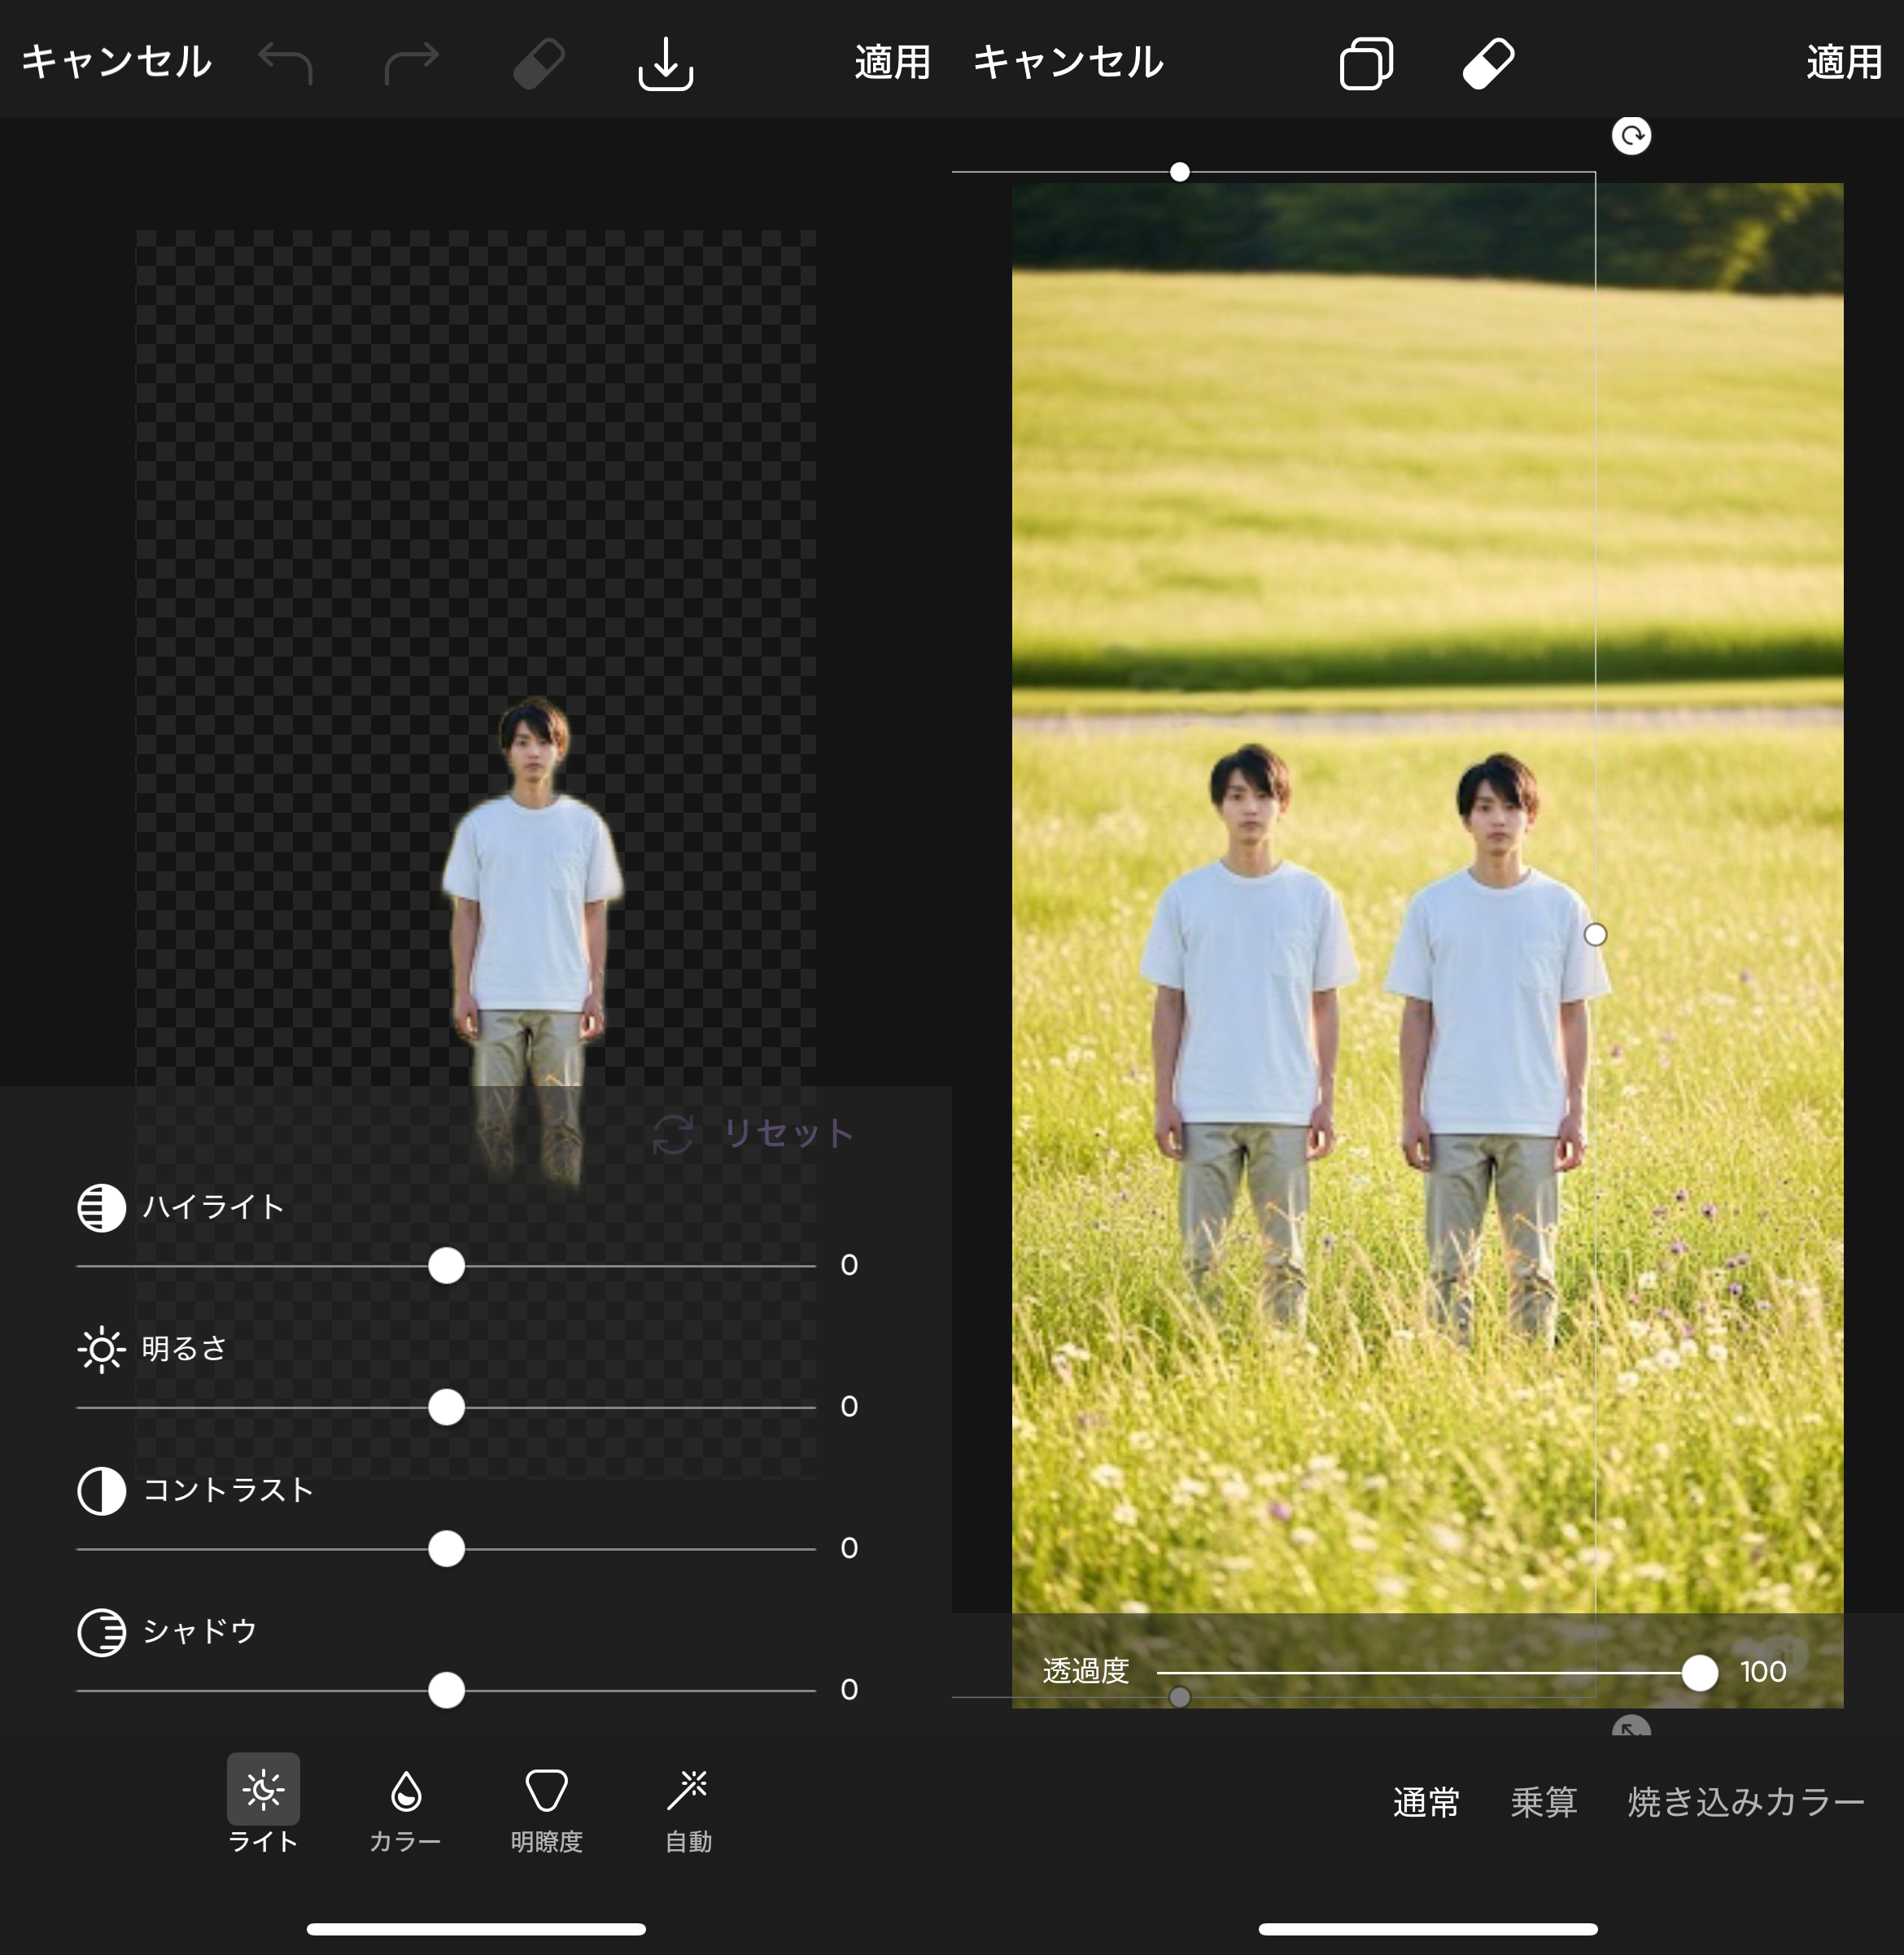
Task: Tap the save/download icon
Action: [x=666, y=64]
